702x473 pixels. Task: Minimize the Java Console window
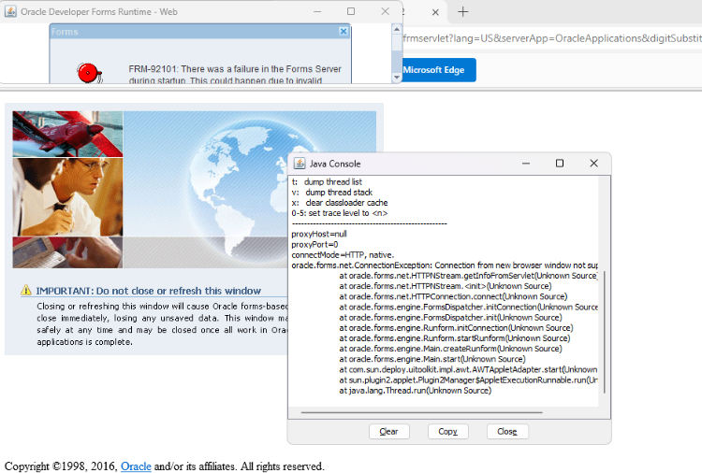(526, 164)
